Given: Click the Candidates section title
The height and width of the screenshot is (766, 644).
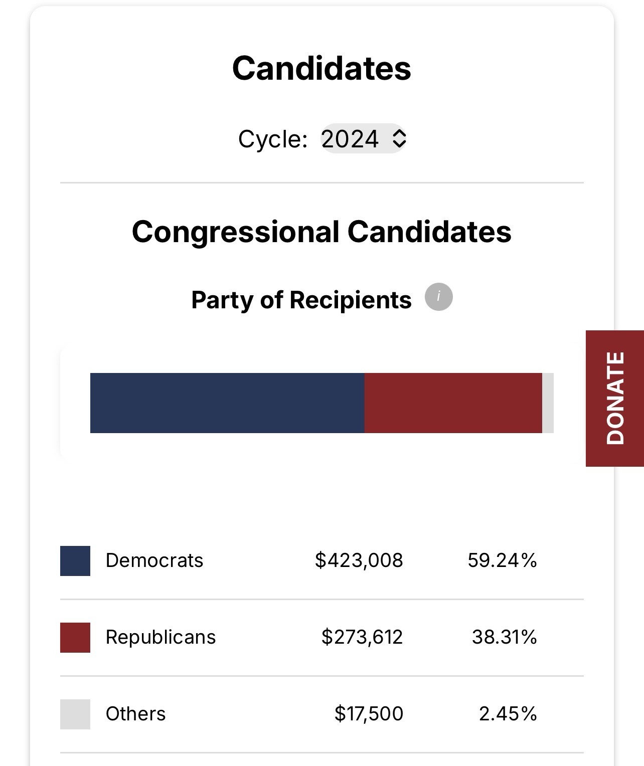Looking at the screenshot, I should (x=321, y=68).
